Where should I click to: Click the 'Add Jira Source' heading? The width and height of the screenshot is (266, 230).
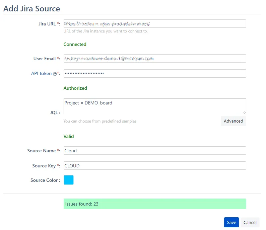point(31,9)
